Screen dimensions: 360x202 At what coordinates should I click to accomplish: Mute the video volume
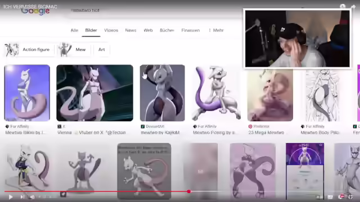pyautogui.click(x=33, y=197)
